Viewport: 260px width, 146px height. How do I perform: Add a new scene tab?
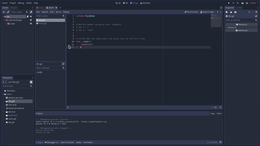61,8
